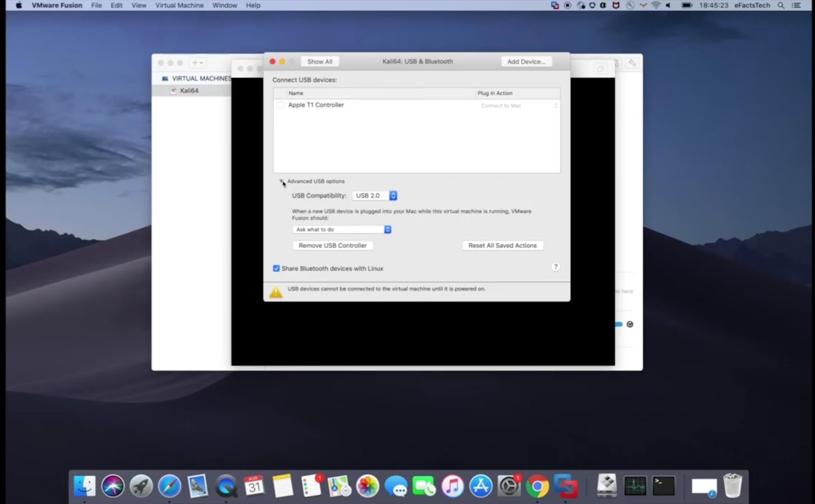Screen dimensions: 815x504
Task: Open Connect to Mac plug-in action dropdown
Action: click(519, 105)
